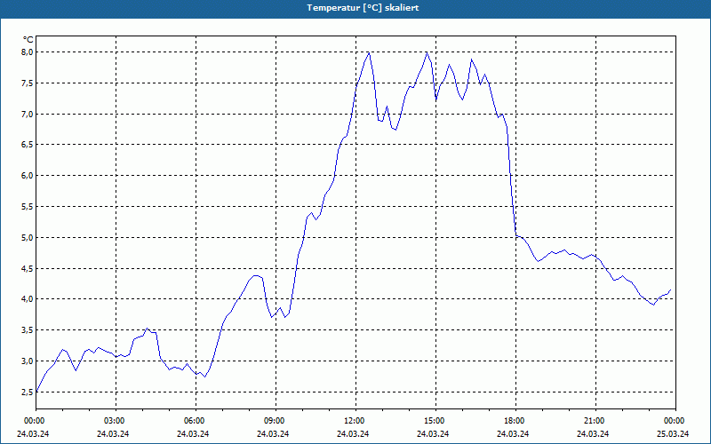Click the 7,5 y-axis value

tap(28, 83)
